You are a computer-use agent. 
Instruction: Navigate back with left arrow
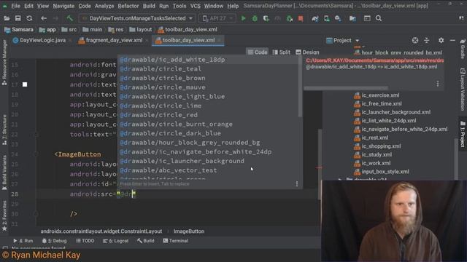click(x=44, y=18)
